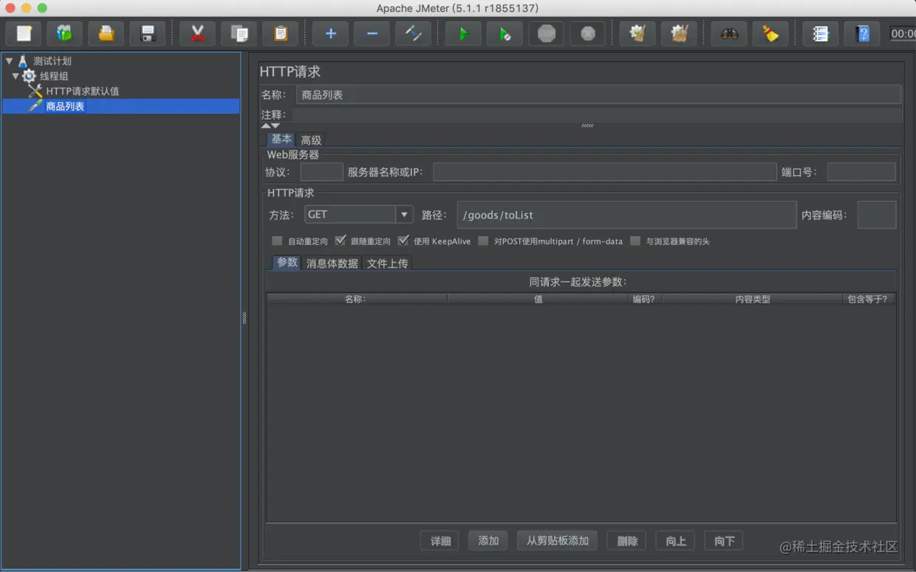Toggle the 使用 KeepAlive checkbox
916x572 pixels.
403,241
